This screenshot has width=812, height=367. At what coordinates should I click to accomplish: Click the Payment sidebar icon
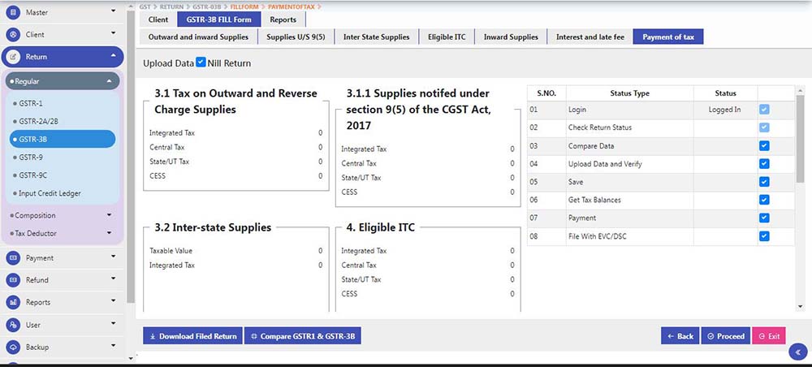13,258
